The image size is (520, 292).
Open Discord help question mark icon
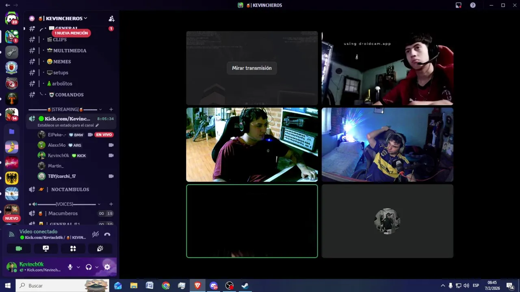click(473, 5)
